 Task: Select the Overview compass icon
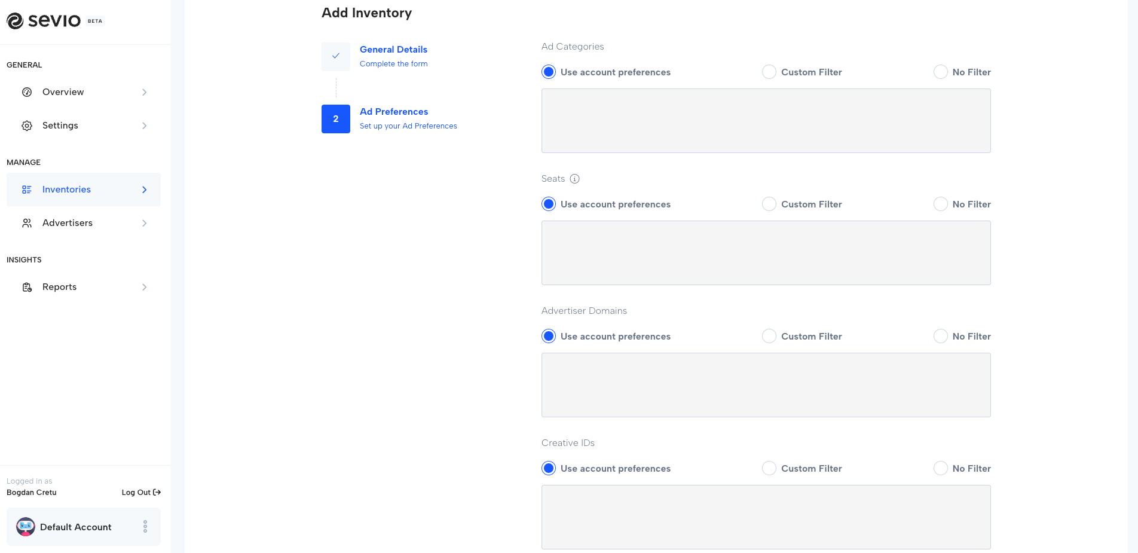[27, 91]
